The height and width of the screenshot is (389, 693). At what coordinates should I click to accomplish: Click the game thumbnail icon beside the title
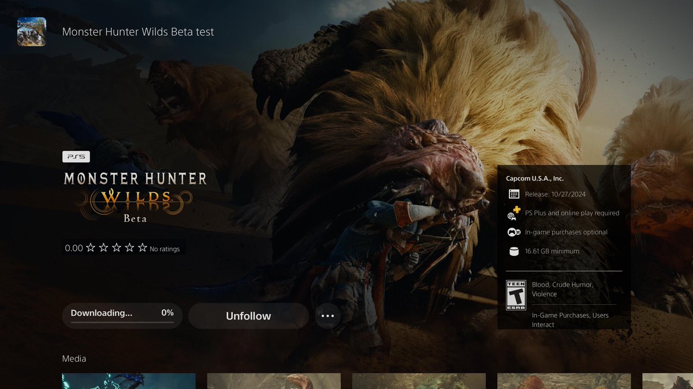coord(32,32)
